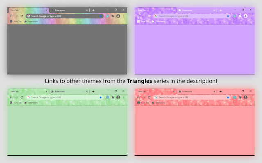Switch to Extensions tab in rainbow browser
The image size is (262, 163).
[x=69, y=10]
